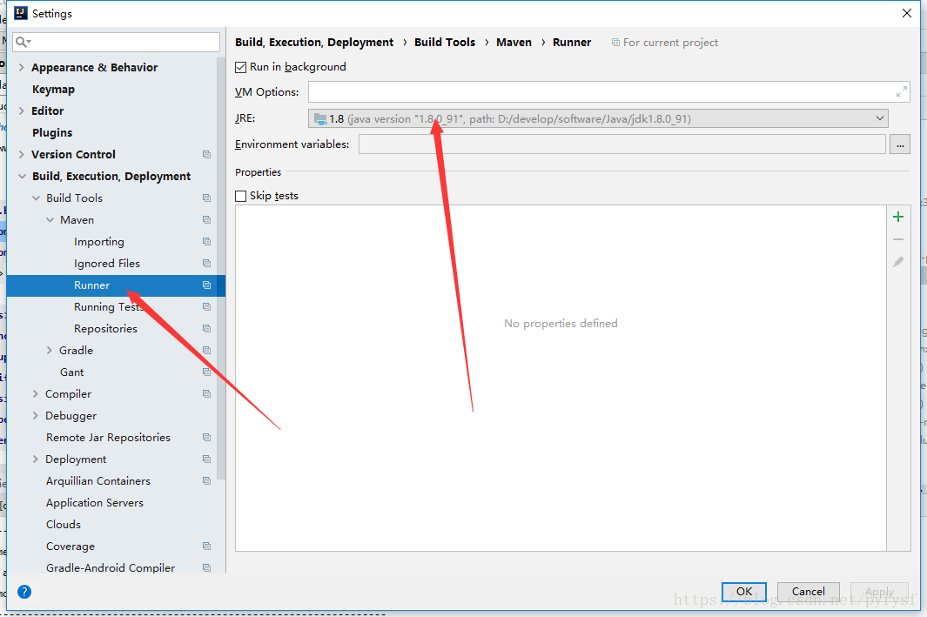Click project-level icon beside Remote Jar Repositories
Viewport: 927px width, 617px height.
click(206, 438)
